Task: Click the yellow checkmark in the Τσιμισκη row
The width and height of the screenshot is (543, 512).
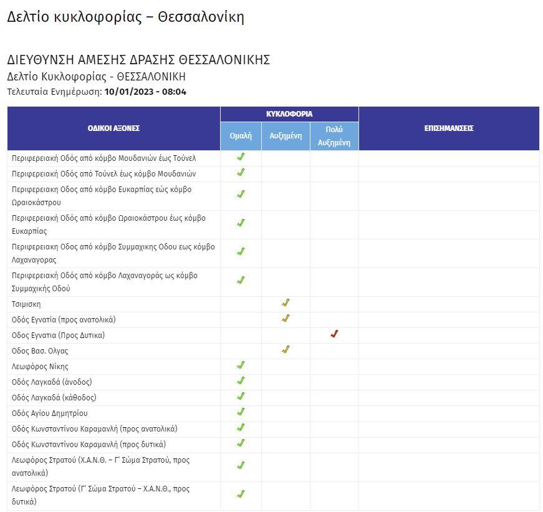Action: pos(286,304)
